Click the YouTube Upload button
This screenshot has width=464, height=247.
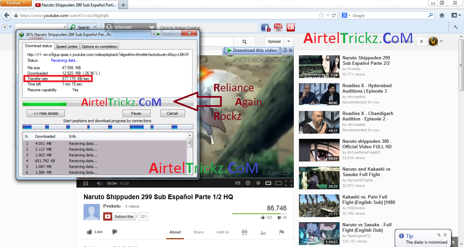pyautogui.click(x=274, y=41)
